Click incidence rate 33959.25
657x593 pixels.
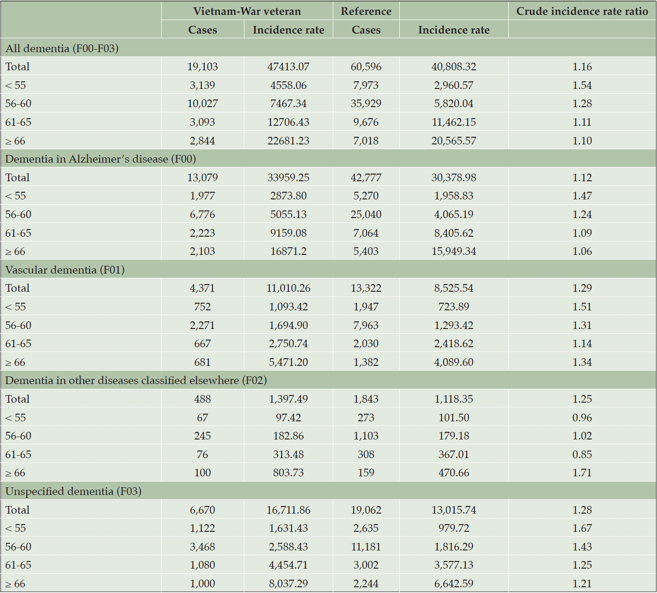pos(288,177)
